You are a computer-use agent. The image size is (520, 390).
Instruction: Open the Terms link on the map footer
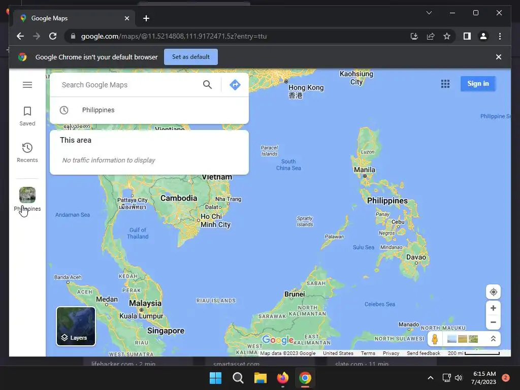[x=368, y=353]
